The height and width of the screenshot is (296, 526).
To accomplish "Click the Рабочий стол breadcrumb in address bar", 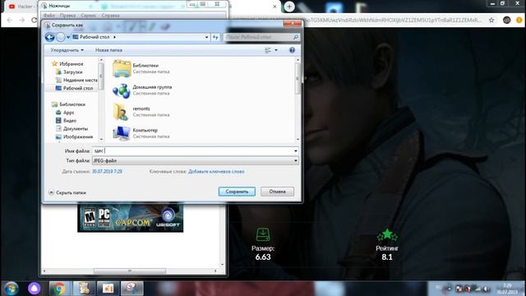I will point(95,37).
